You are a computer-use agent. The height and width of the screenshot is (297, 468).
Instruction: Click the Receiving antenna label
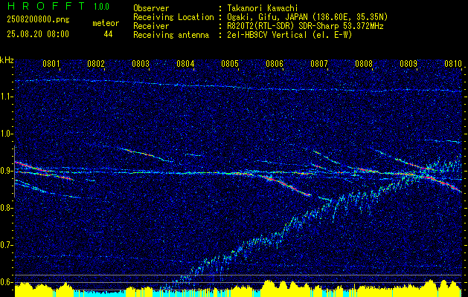(x=171, y=35)
